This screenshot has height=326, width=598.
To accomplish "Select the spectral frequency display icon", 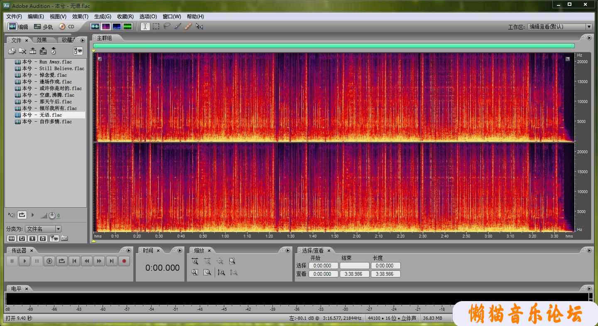I will (106, 26).
